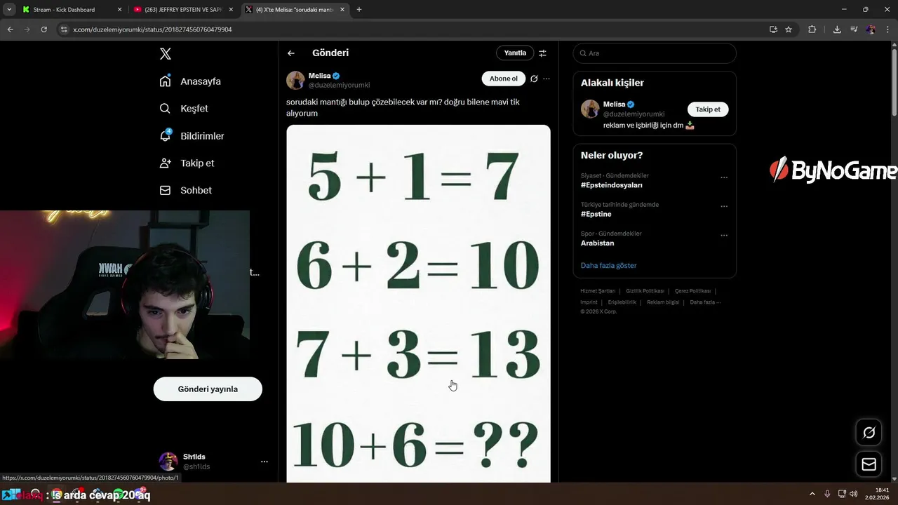This screenshot has height=505, width=898.
Task: Open the Chrome profile avatar
Action: coord(871,29)
